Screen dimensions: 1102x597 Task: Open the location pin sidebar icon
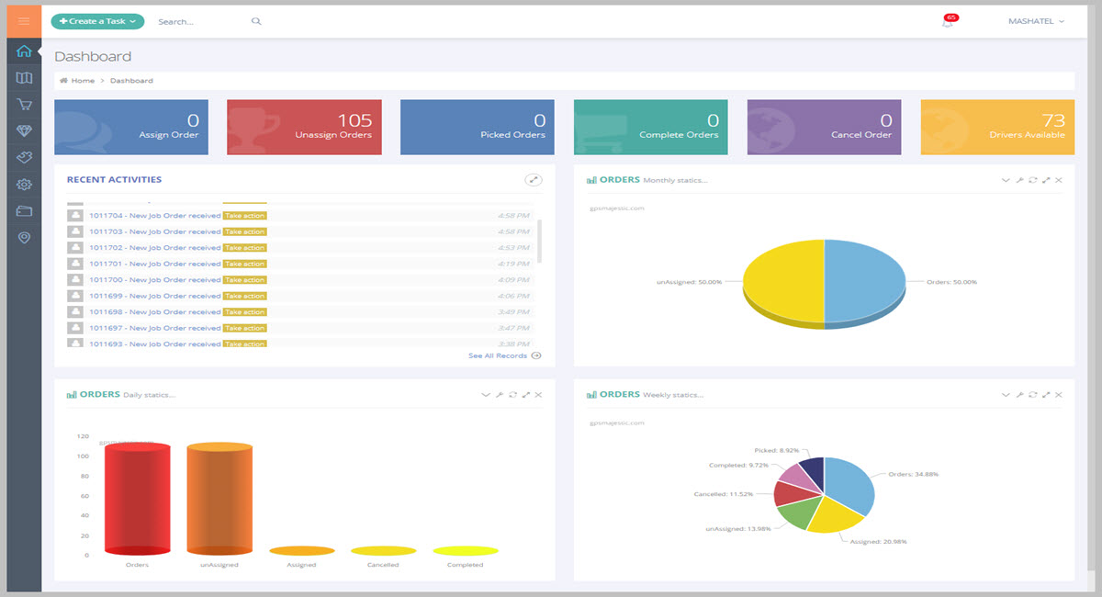point(24,238)
